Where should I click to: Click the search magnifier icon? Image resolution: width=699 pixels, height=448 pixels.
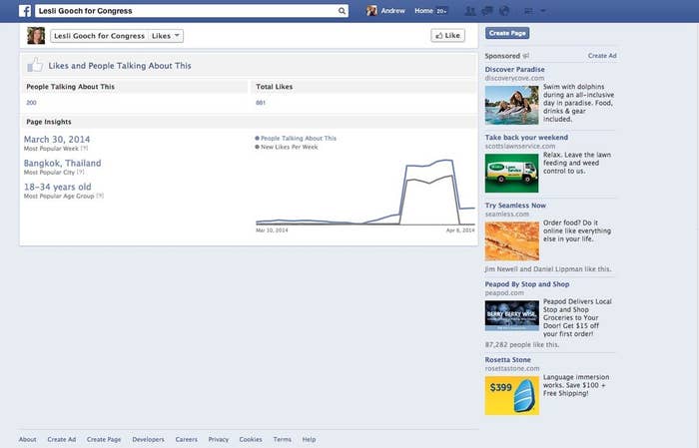coord(343,11)
